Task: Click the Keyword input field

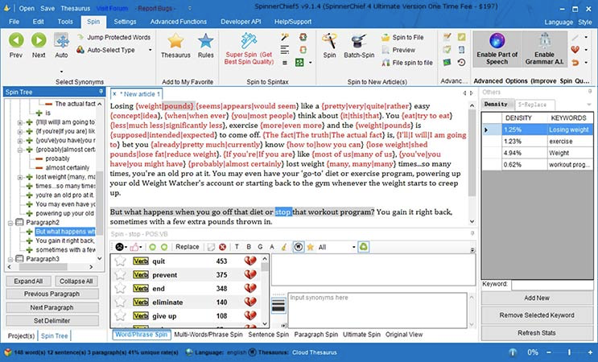Action: (552, 285)
